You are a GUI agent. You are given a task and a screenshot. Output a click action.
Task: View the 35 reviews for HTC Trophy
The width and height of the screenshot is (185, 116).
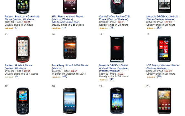(x=159, y=77)
